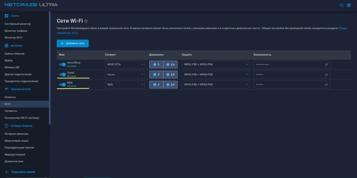Click the Интернет globe icon
Screen dimensions: 357x178
click(6, 46)
